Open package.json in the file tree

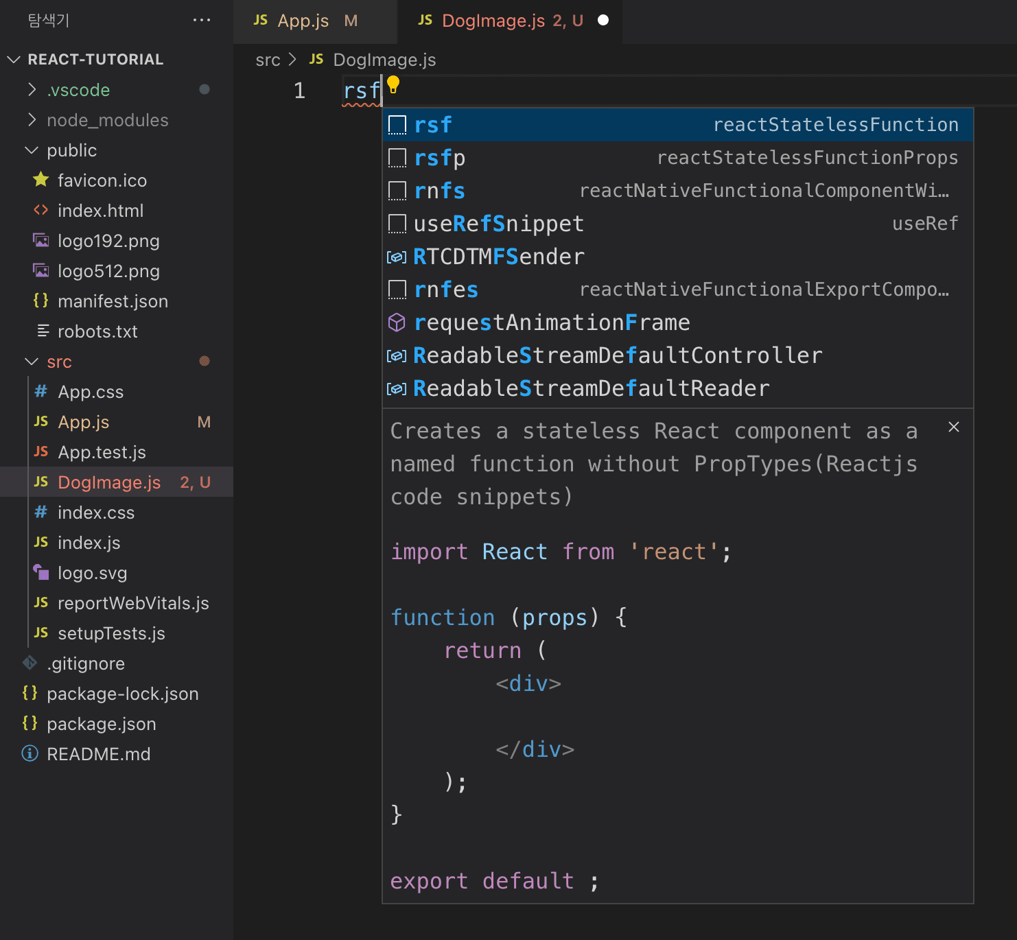[117, 723]
